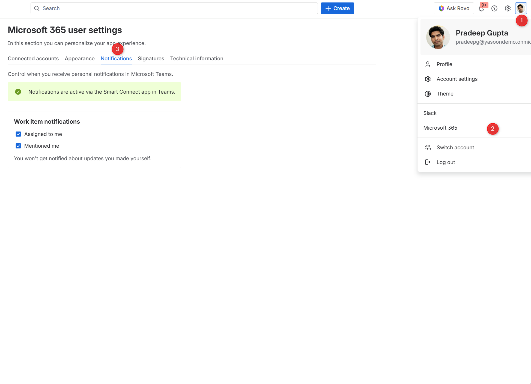Click the 'Control when you receive' description text
This screenshot has width=531, height=384.
[90, 74]
